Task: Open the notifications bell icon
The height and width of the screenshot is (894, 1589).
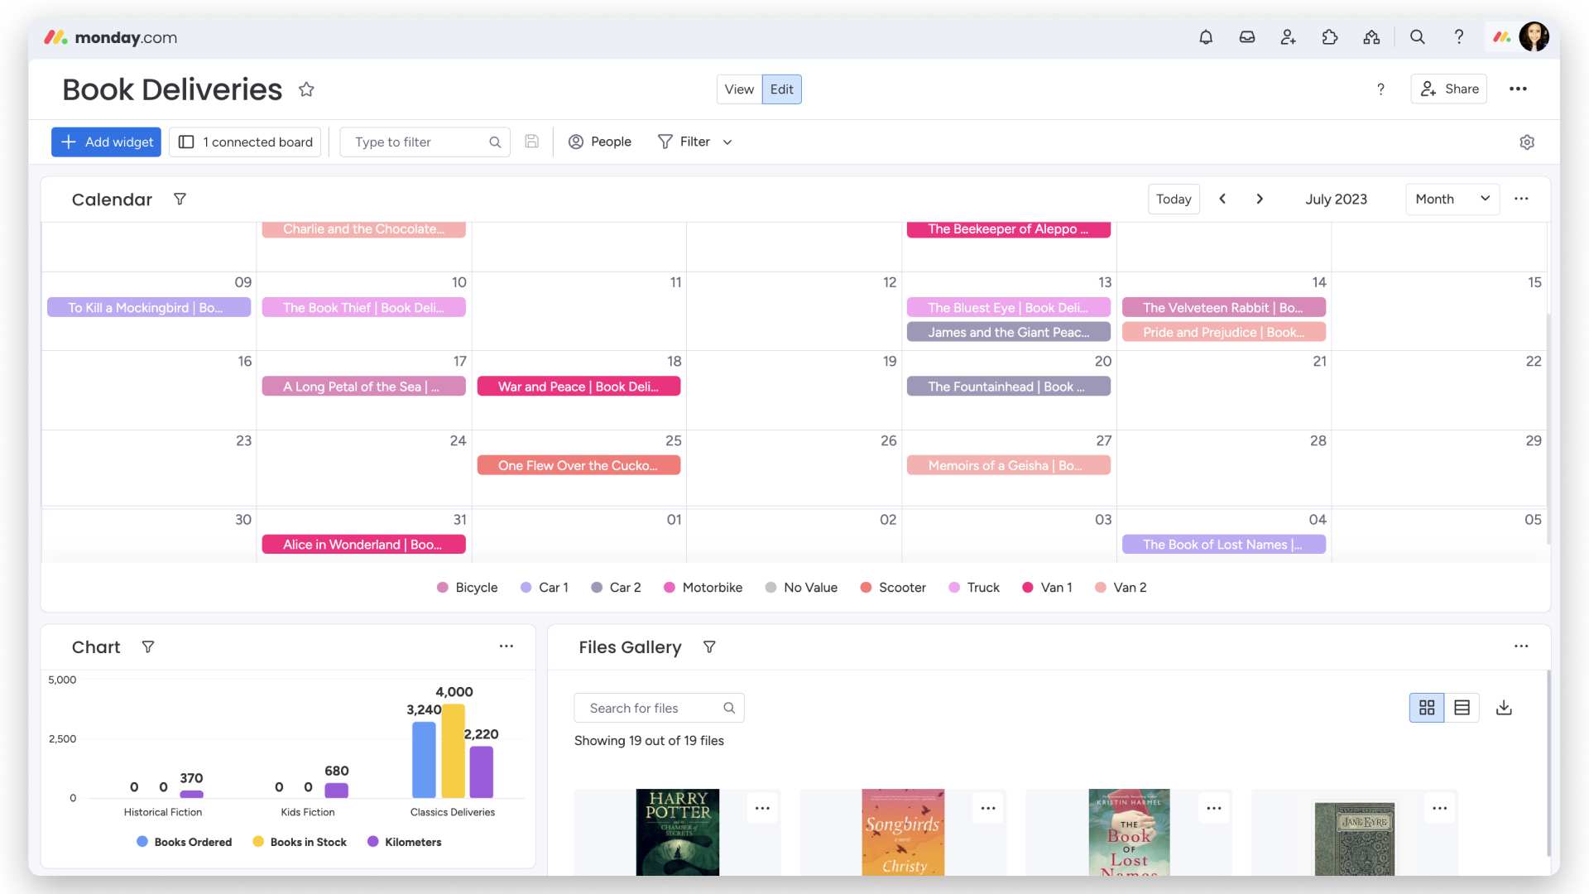Action: 1206,37
